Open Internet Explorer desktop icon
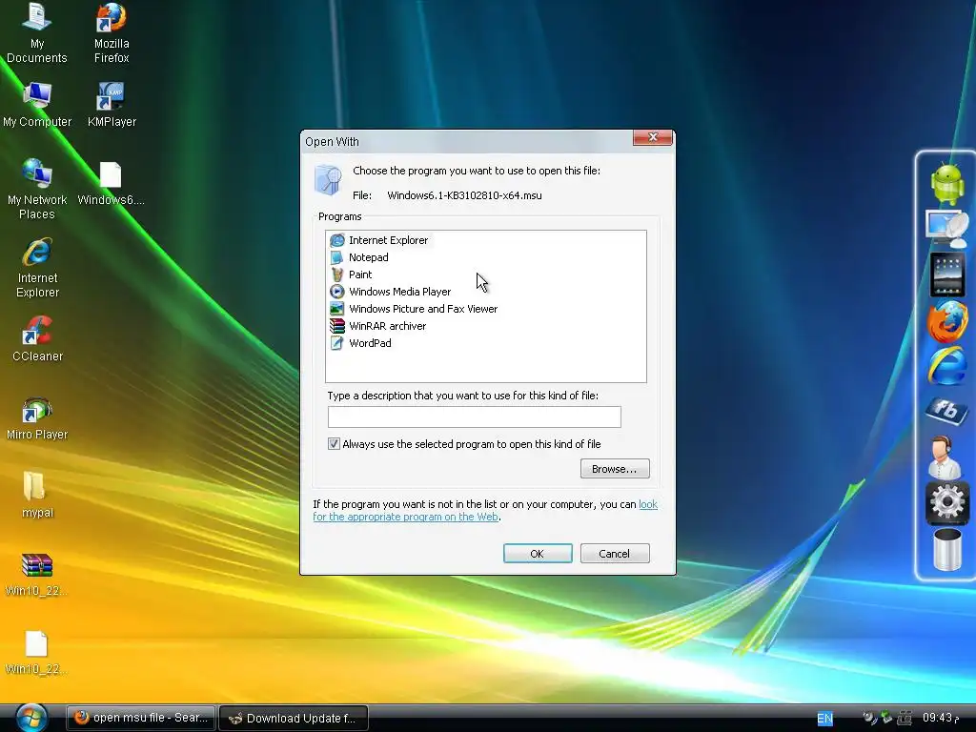This screenshot has height=732, width=976. pos(37,268)
